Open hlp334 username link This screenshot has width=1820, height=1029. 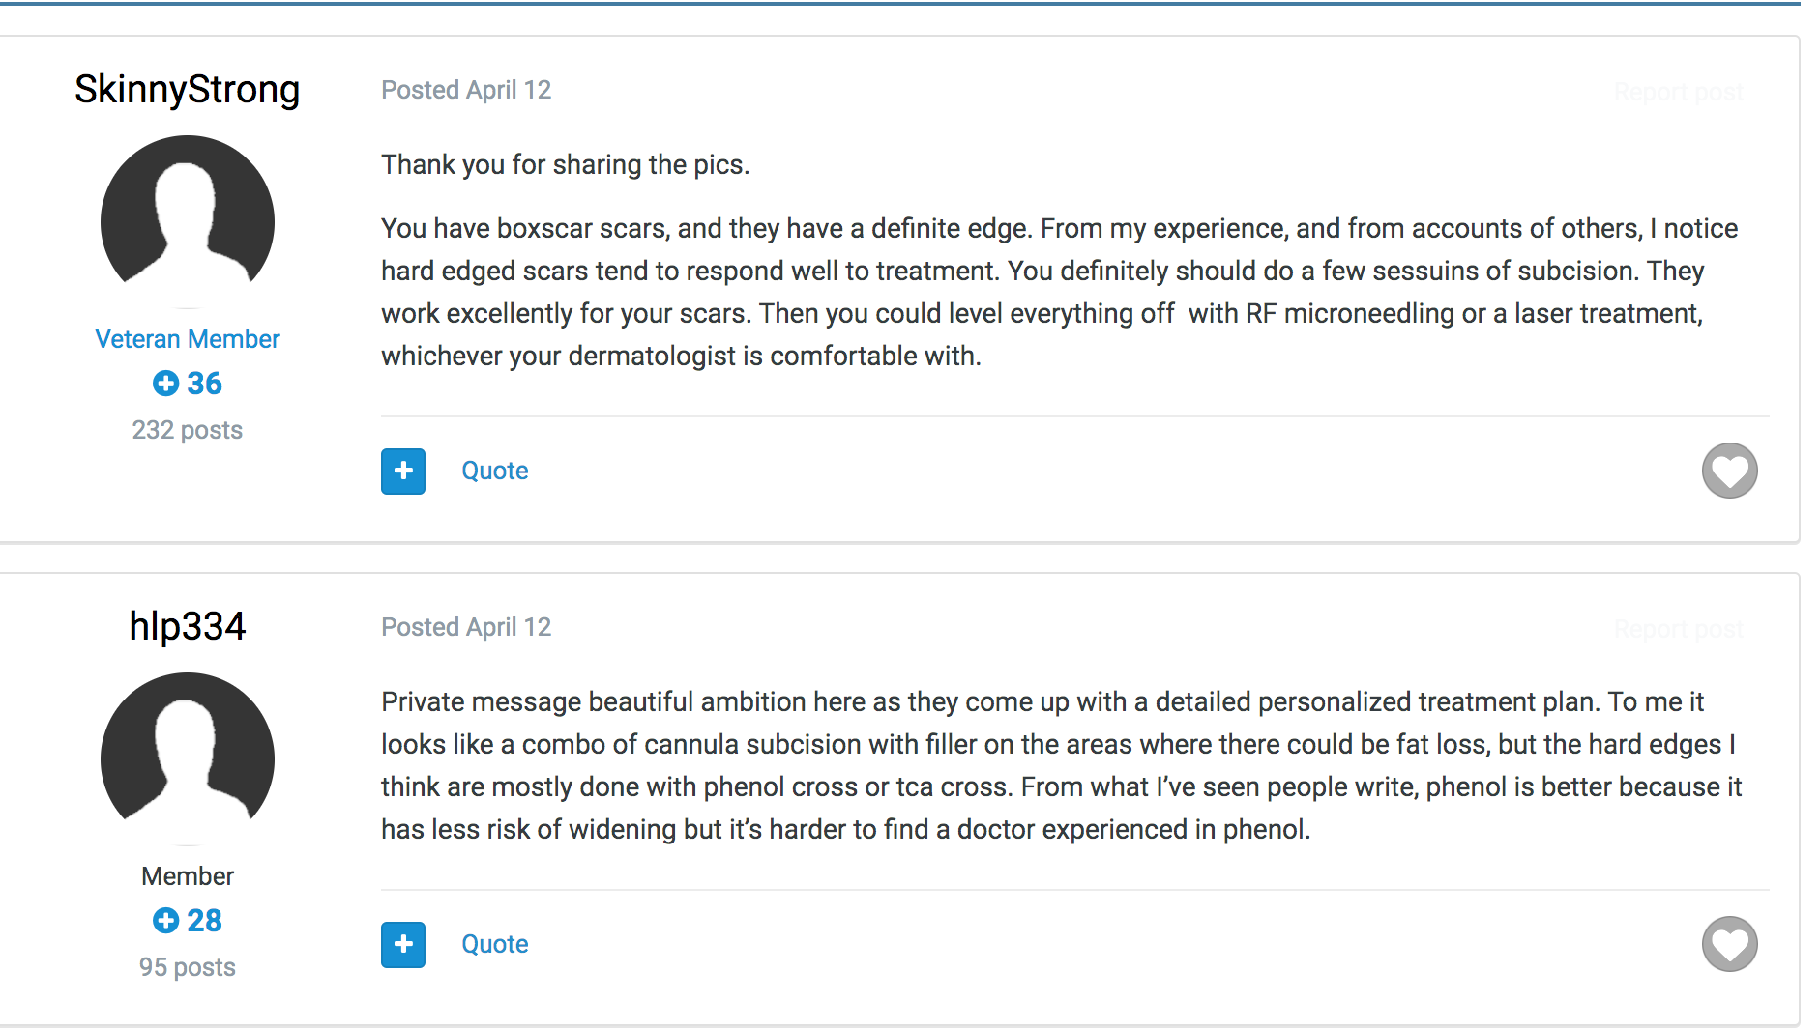(x=188, y=626)
